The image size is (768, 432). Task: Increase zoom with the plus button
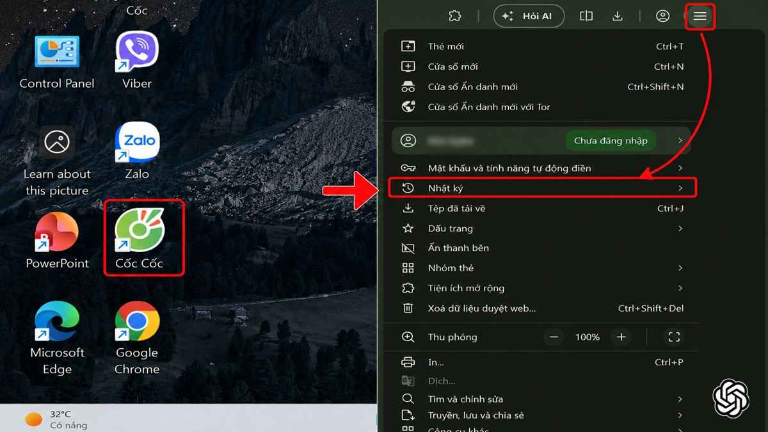click(x=621, y=337)
